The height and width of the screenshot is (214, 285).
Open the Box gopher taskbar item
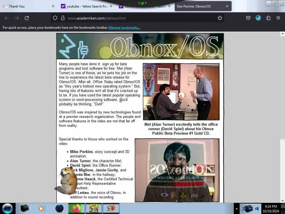[94, 208]
